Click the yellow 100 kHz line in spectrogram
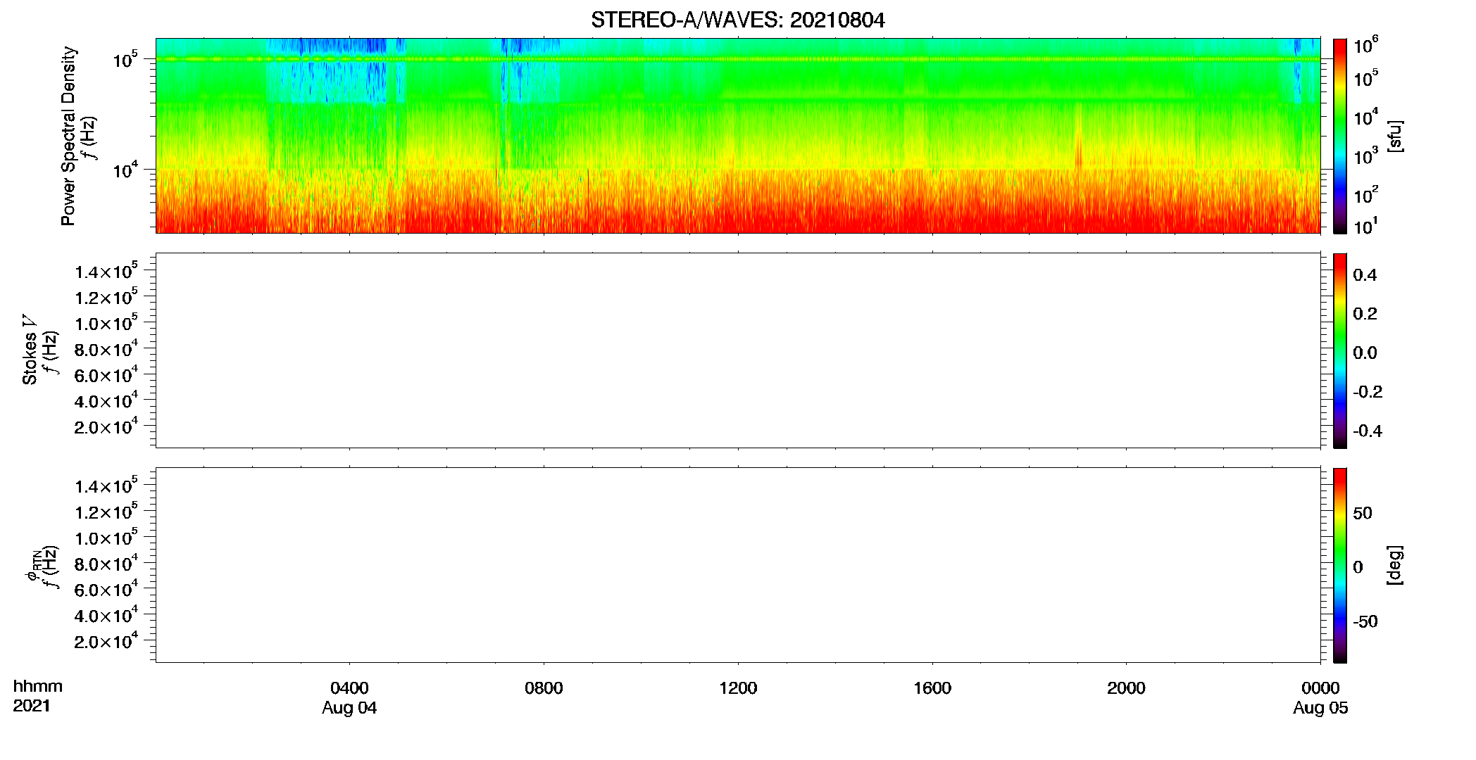Viewport: 1476px width, 760px height. pyautogui.click(x=738, y=59)
